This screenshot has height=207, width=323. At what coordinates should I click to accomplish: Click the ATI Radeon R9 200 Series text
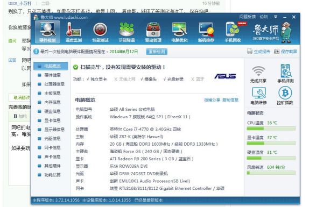tap(151, 159)
